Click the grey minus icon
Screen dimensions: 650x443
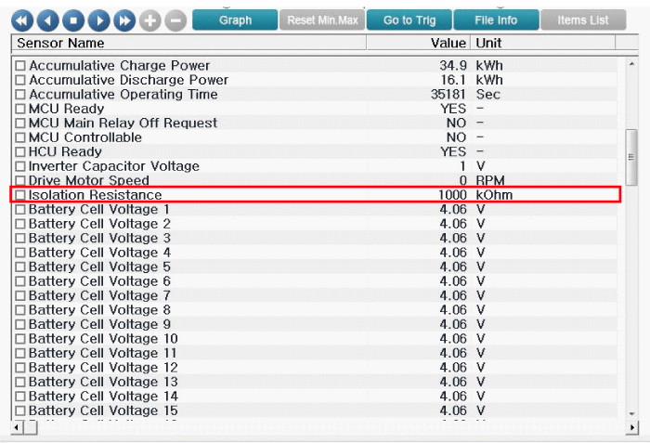175,20
